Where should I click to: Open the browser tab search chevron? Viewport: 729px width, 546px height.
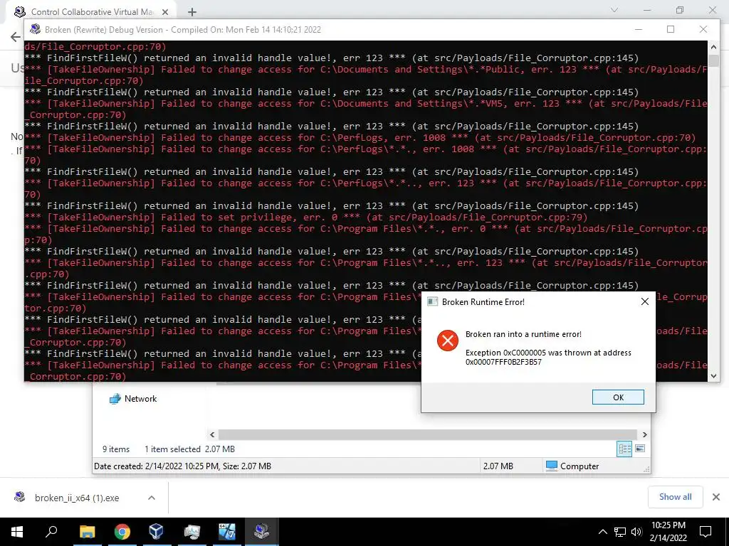614,10
